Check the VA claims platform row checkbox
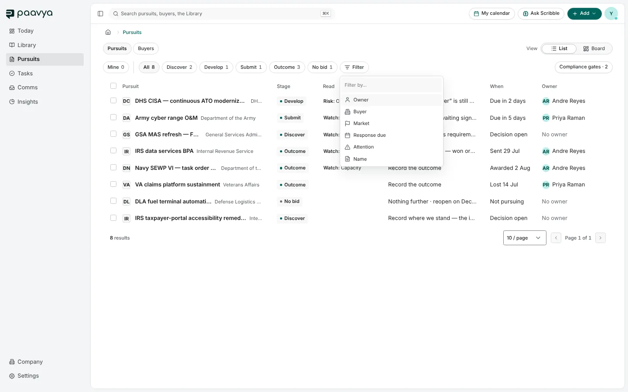 (x=113, y=184)
